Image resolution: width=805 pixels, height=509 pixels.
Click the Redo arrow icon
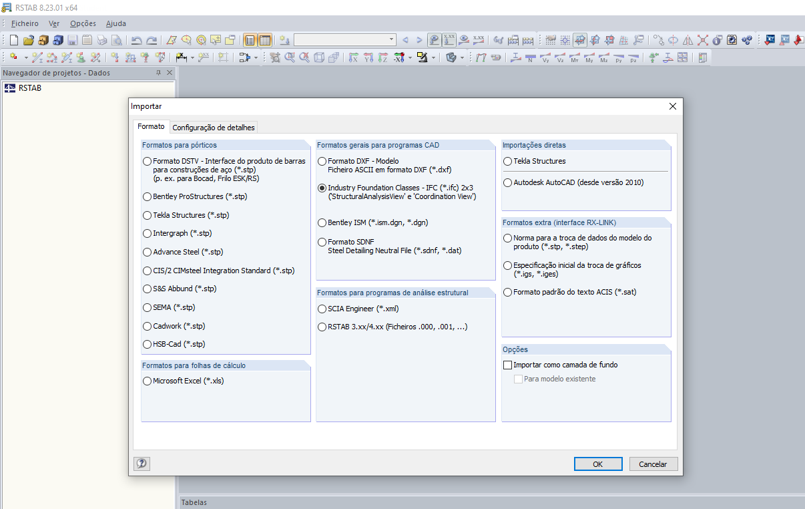tap(152, 40)
